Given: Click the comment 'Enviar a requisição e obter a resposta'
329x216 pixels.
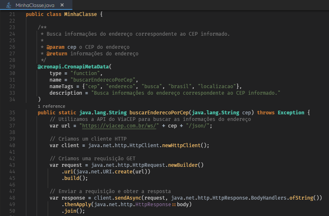Looking at the screenshot, I should pos(110,191).
